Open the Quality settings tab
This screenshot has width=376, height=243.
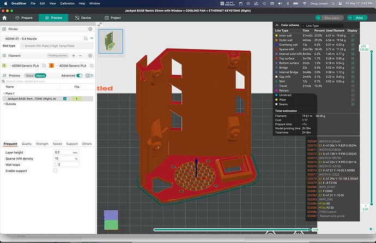click(27, 144)
